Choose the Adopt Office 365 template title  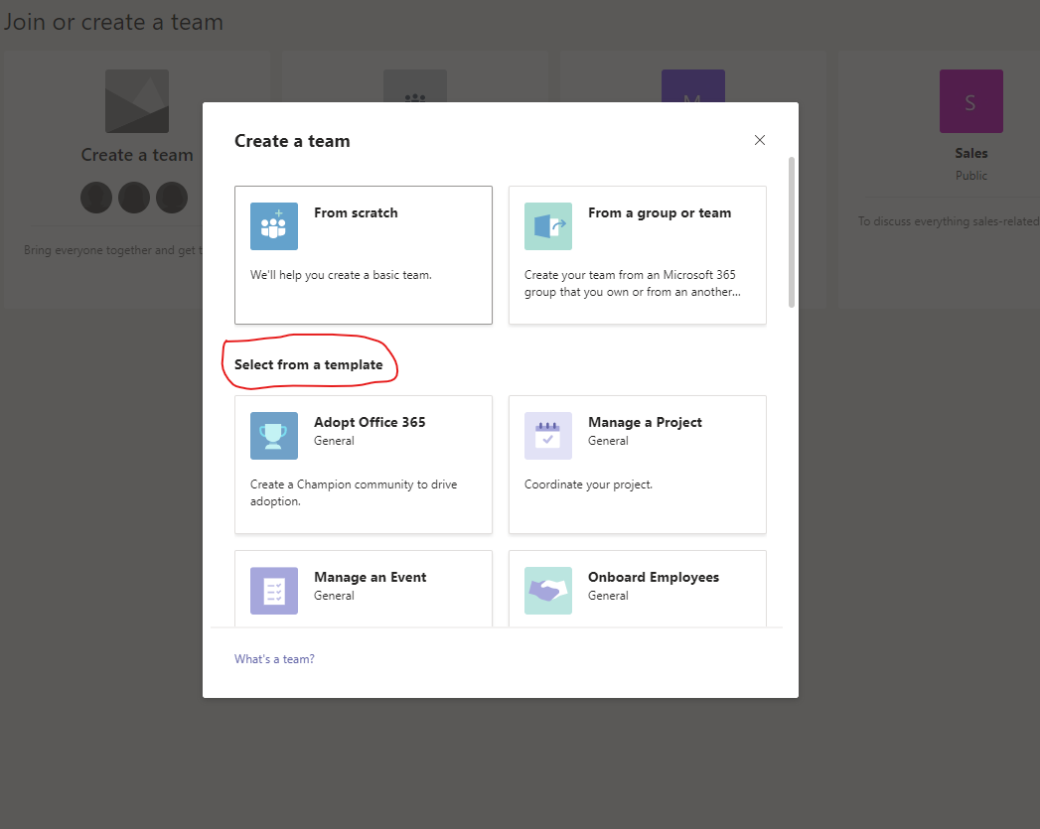click(x=370, y=422)
